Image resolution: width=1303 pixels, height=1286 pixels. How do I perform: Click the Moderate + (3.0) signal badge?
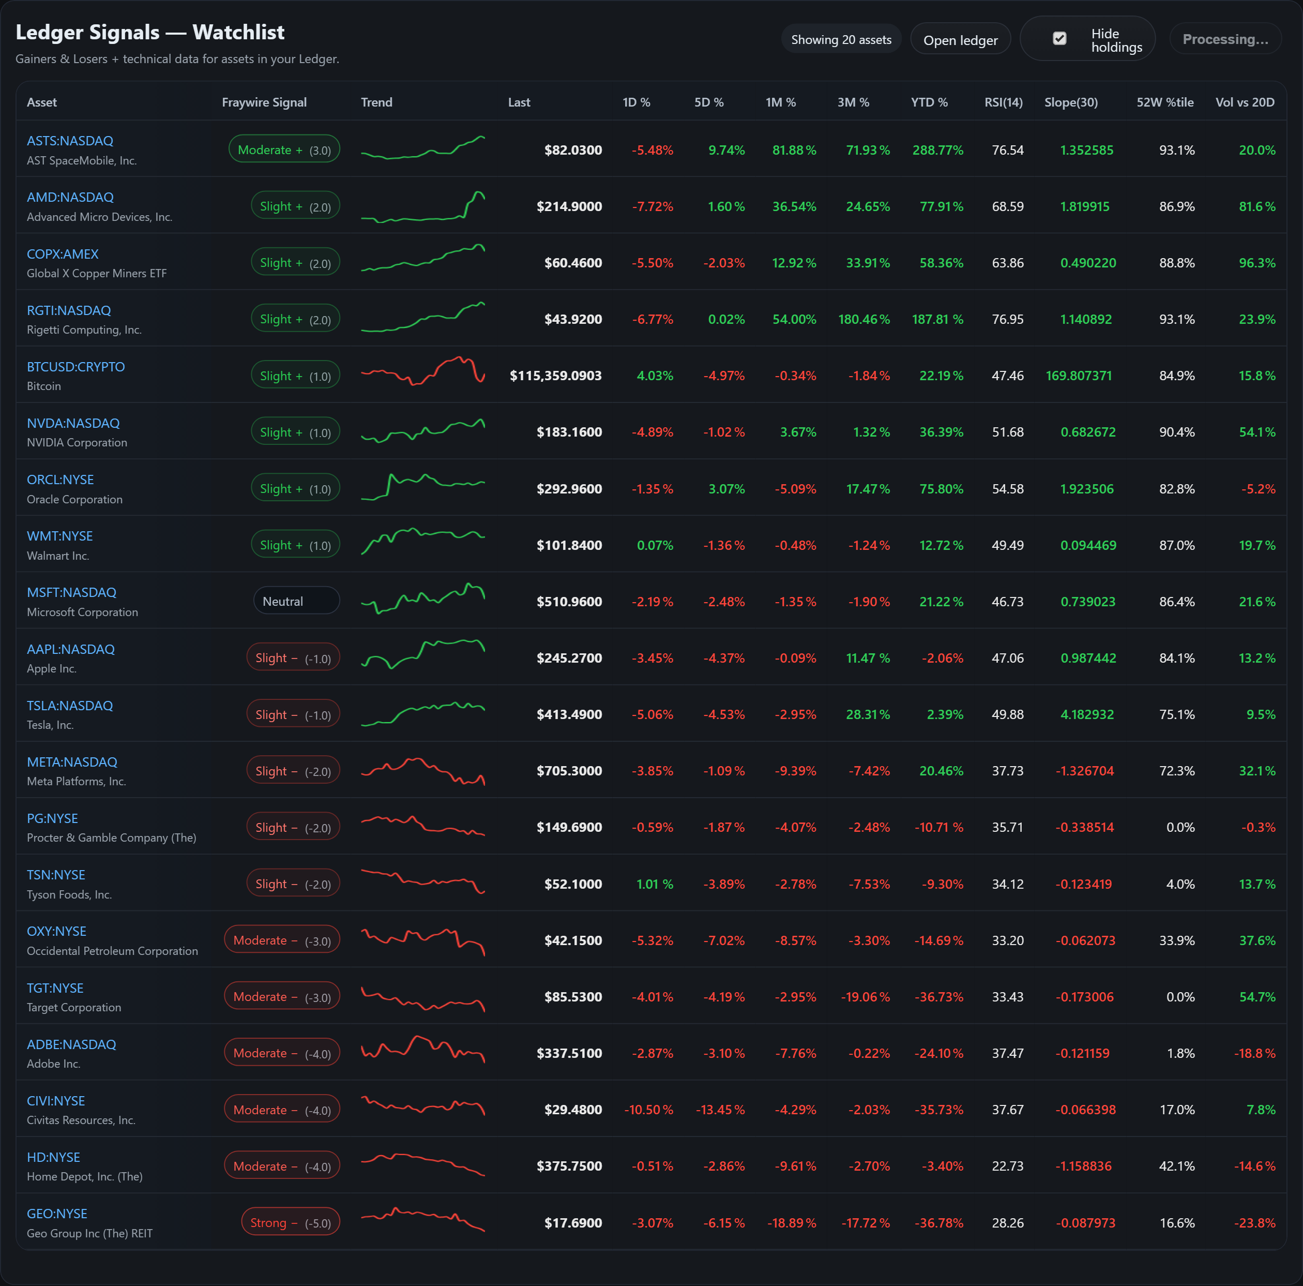tap(284, 149)
